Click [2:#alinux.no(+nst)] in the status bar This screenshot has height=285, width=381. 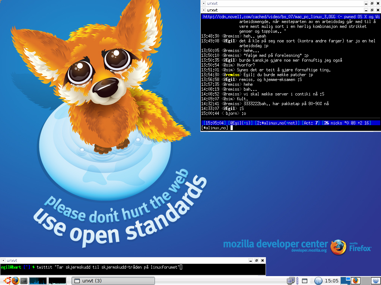(277, 123)
